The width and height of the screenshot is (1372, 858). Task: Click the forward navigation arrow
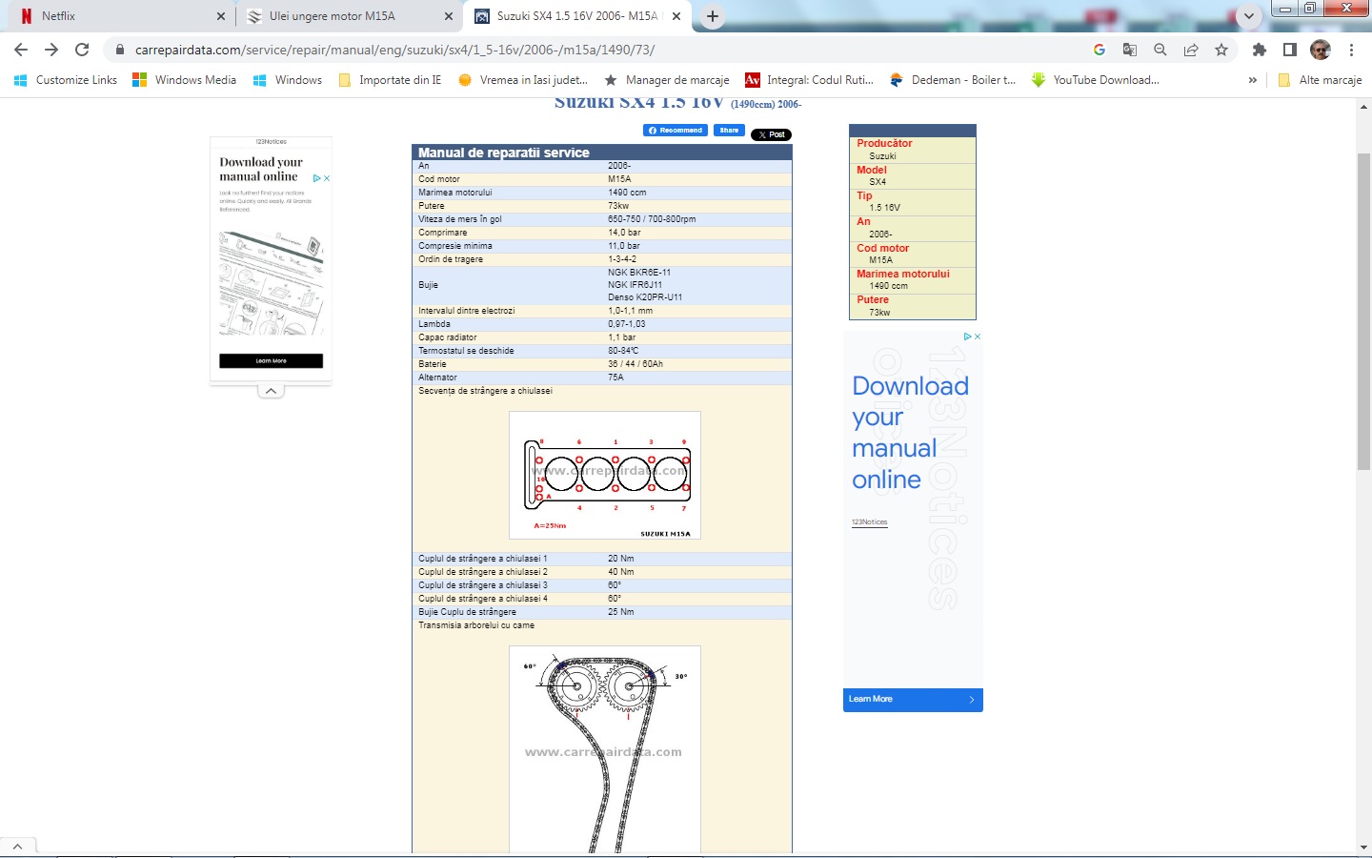pos(51,50)
